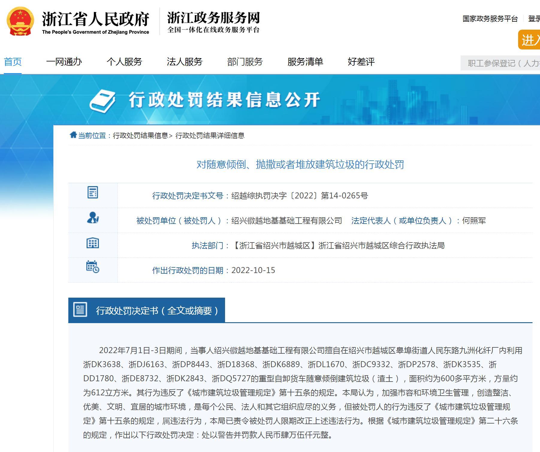
Task: Open the 首页 menu item
Action: pos(13,62)
